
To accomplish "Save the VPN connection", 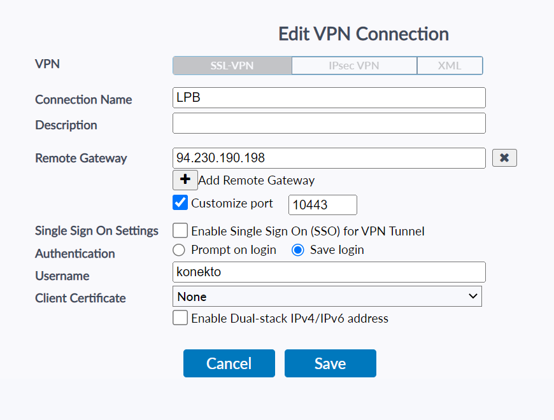I will click(x=330, y=363).
